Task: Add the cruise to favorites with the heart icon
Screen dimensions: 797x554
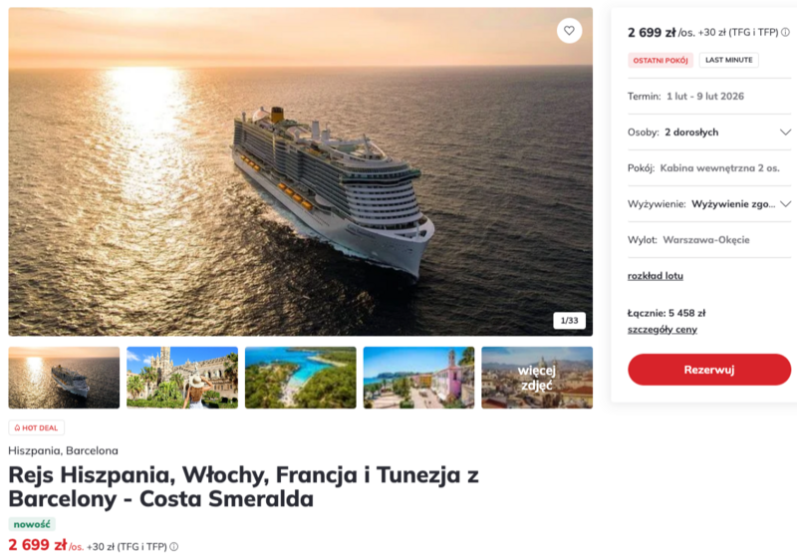Action: point(569,31)
